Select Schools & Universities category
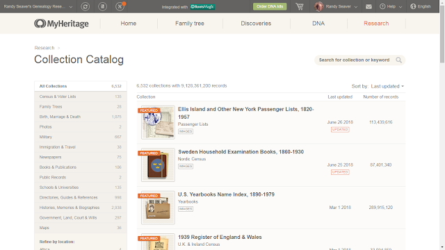 [81, 187]
